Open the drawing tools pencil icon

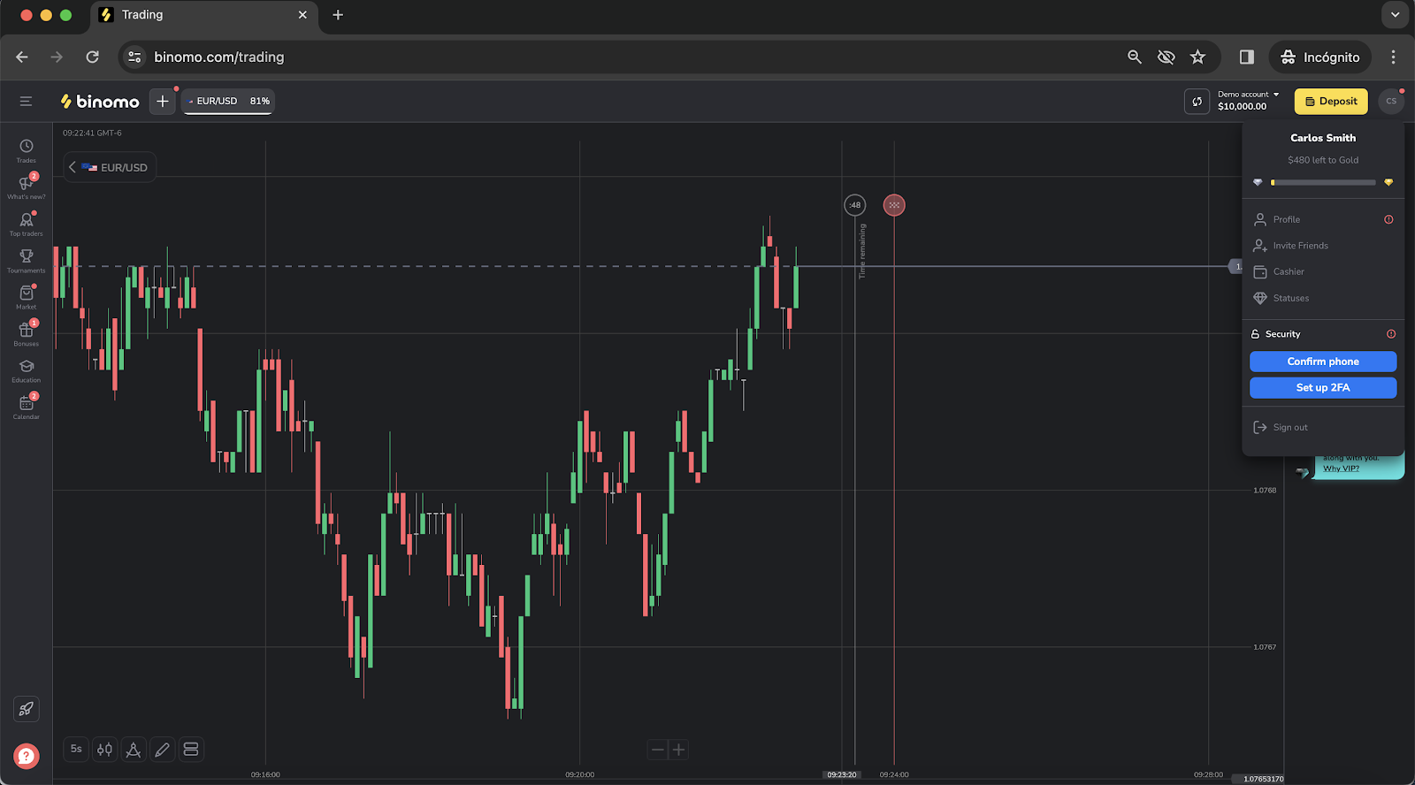click(x=162, y=750)
